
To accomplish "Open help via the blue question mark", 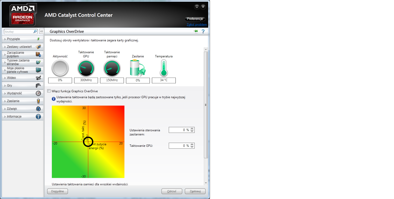I will coord(203,32).
